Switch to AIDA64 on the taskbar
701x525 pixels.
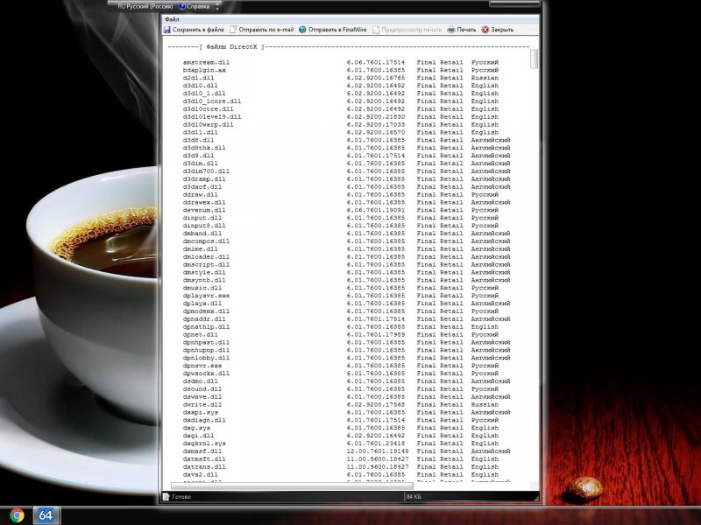pyautogui.click(x=46, y=515)
